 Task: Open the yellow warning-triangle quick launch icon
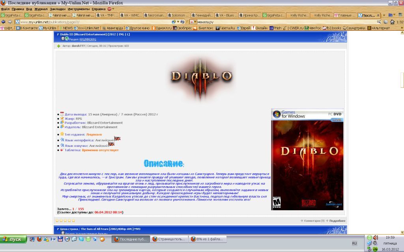pos(47,239)
